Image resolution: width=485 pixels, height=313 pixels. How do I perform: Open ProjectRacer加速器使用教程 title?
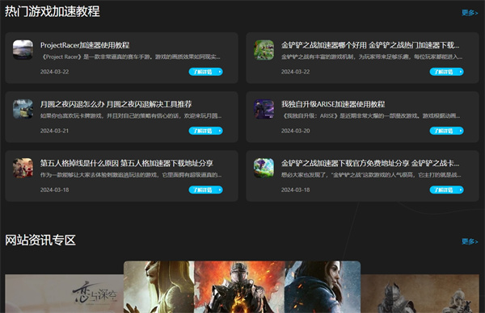click(x=85, y=45)
